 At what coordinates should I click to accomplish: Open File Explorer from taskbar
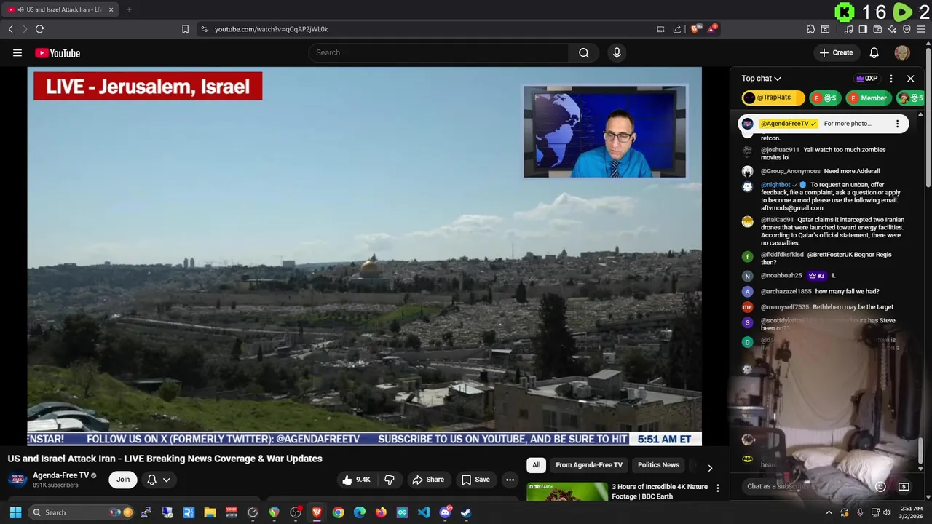click(x=210, y=512)
